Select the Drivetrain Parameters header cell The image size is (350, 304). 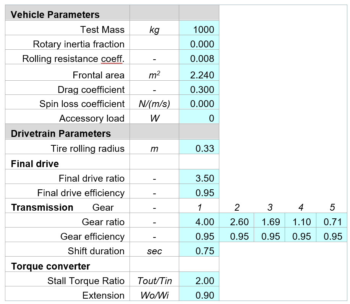(67, 133)
